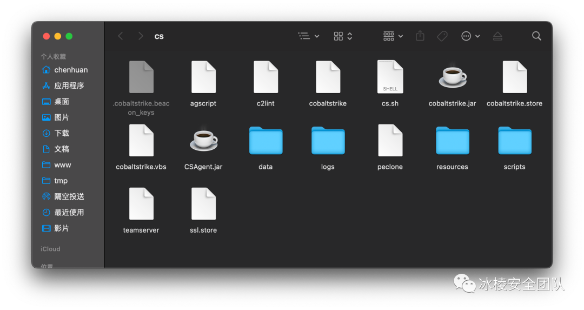Select the cobaltstrike.store file icon
The height and width of the screenshot is (310, 584).
(514, 77)
